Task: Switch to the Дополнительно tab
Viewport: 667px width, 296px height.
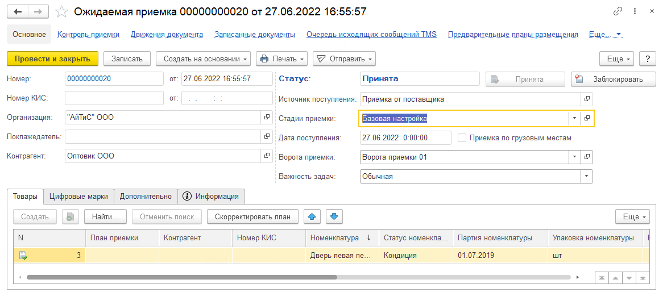Action: (x=146, y=197)
